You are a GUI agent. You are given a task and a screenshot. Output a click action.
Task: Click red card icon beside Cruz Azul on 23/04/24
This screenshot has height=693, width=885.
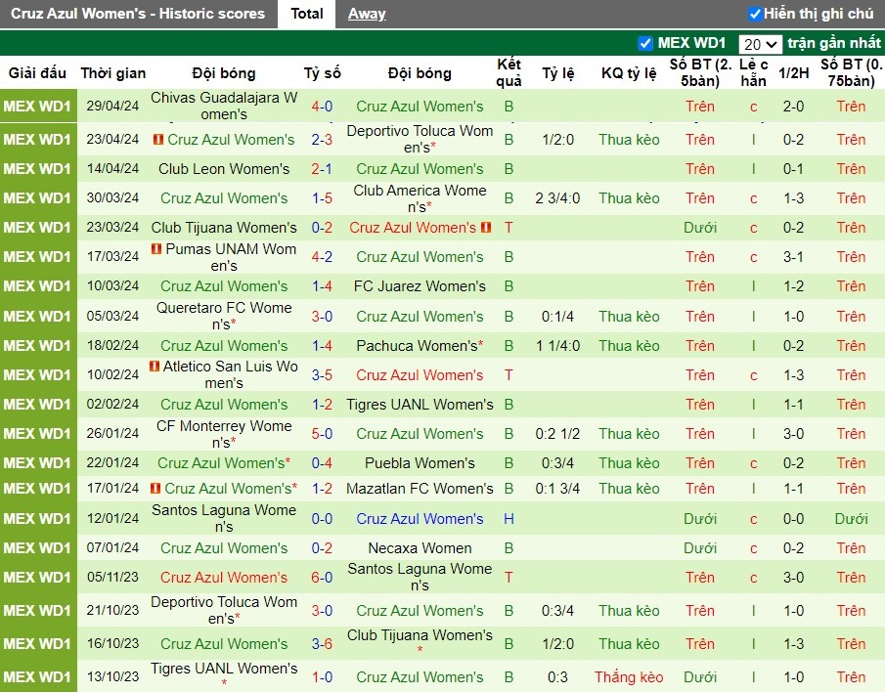(158, 139)
